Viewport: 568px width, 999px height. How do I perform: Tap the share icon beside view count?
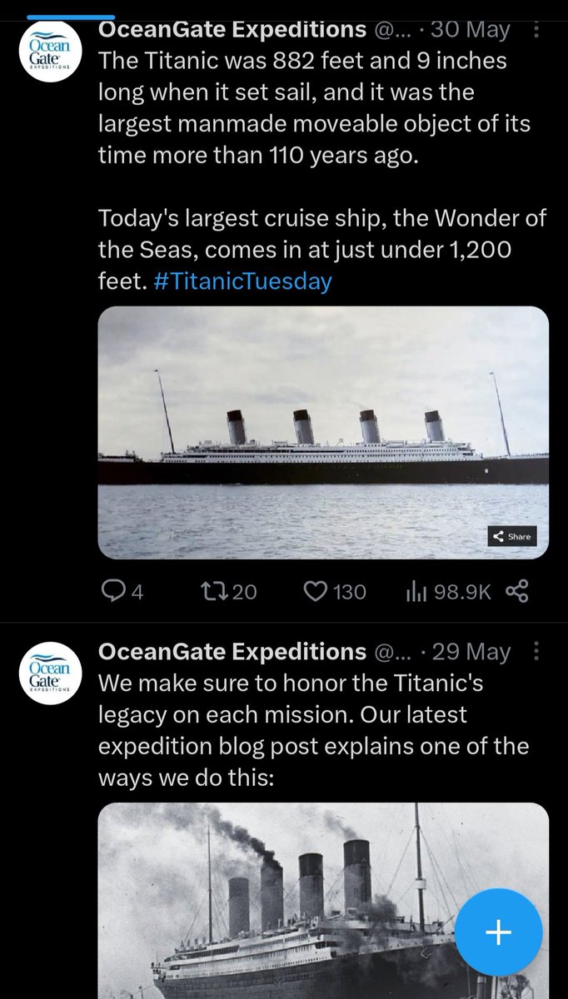(518, 591)
